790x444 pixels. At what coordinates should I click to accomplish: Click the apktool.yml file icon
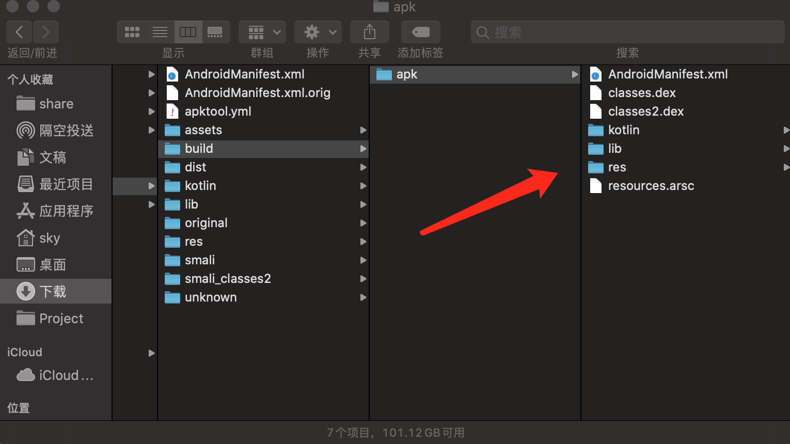pyautogui.click(x=172, y=112)
